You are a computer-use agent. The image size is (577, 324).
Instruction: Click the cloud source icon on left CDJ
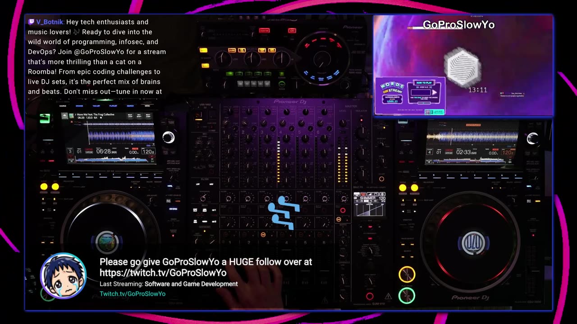[x=65, y=116]
